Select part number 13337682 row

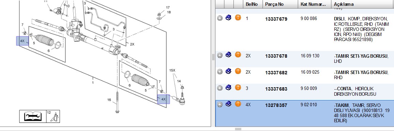point(305,75)
